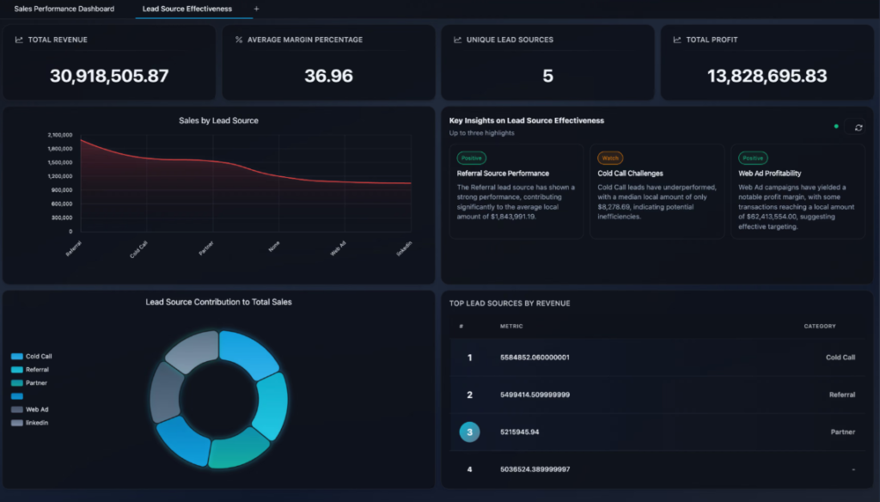Image resolution: width=880 pixels, height=502 pixels.
Task: Open the Referral Source Performance insight title
Action: tap(503, 174)
